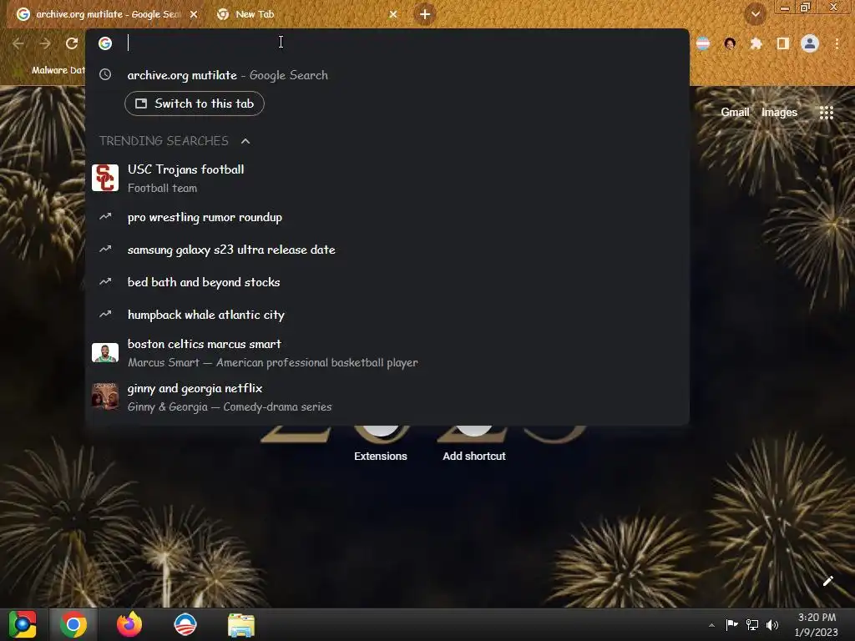Click the USC Trojans logo thumbnail

(x=104, y=178)
